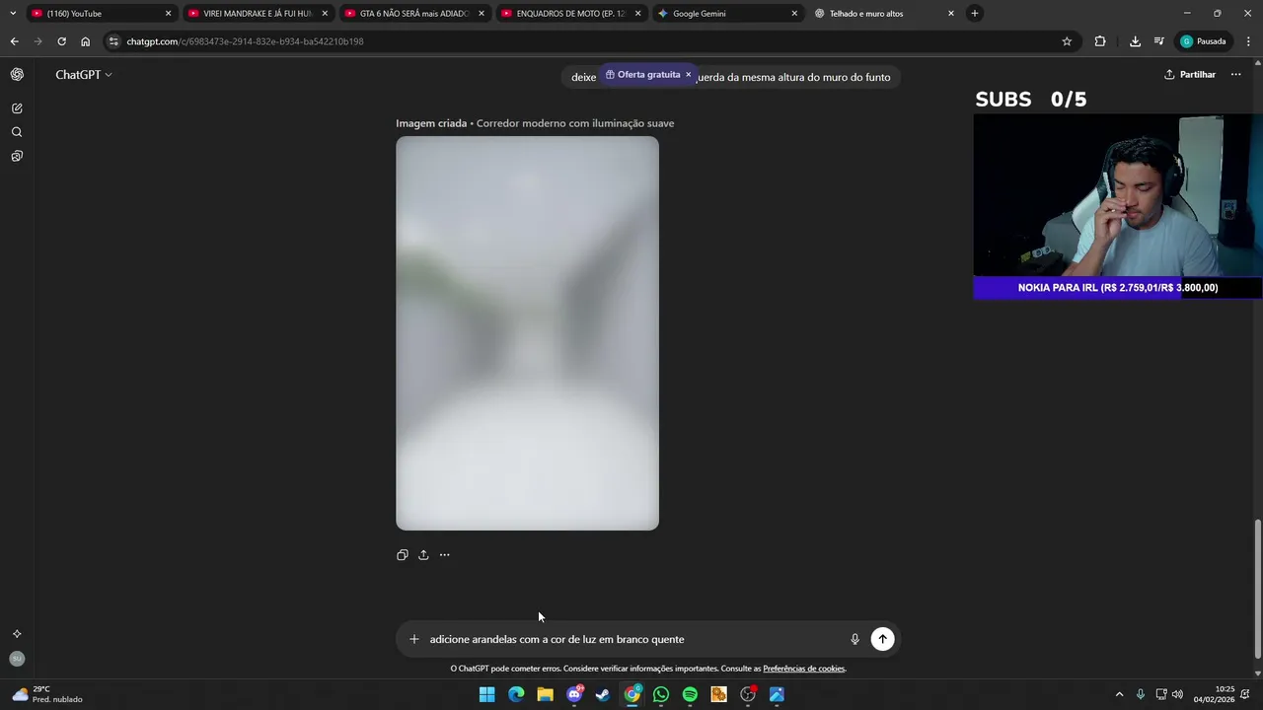This screenshot has width=1263, height=710.
Task: Open a new browser tab
Action: [975, 14]
